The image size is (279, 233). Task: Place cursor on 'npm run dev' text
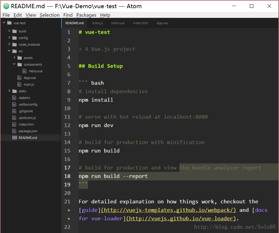click(x=96, y=125)
